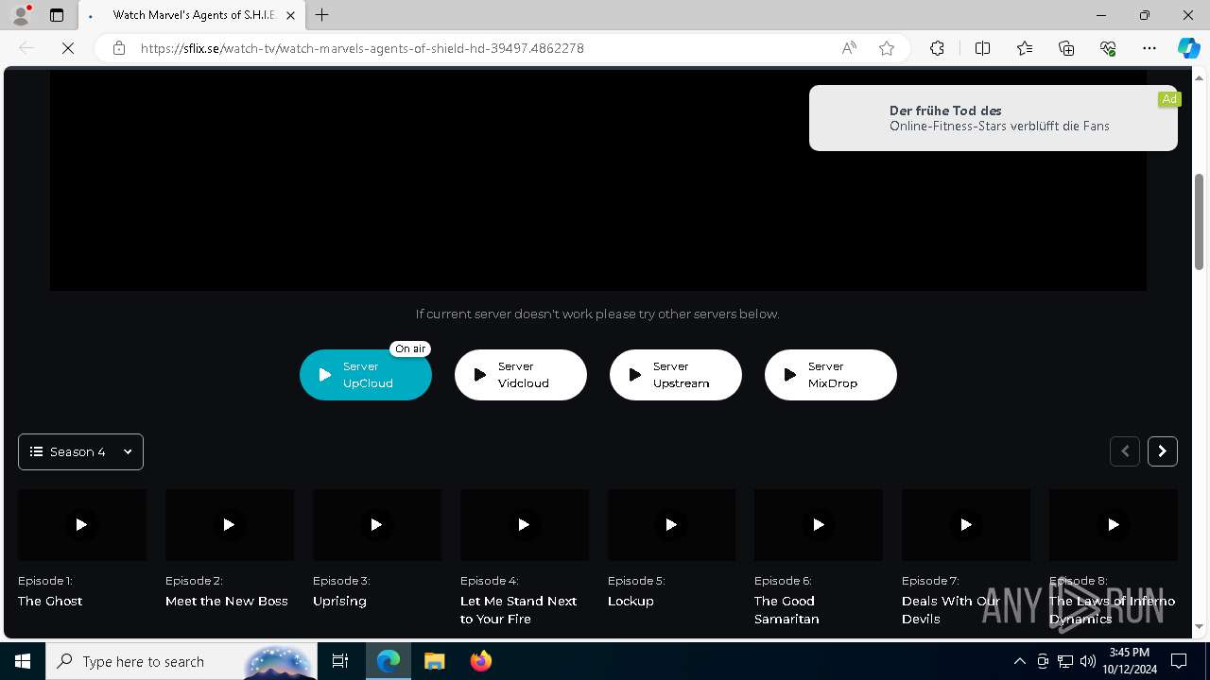Open the 'The Ghost' episode title
This screenshot has height=680, width=1210.
click(x=50, y=601)
